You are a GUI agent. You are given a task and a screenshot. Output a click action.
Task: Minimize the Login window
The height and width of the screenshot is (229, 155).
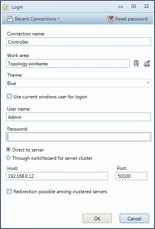coord(120,7)
